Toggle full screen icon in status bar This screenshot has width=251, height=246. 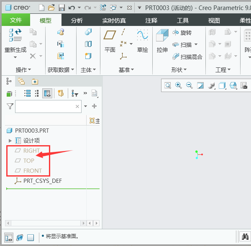(31, 238)
